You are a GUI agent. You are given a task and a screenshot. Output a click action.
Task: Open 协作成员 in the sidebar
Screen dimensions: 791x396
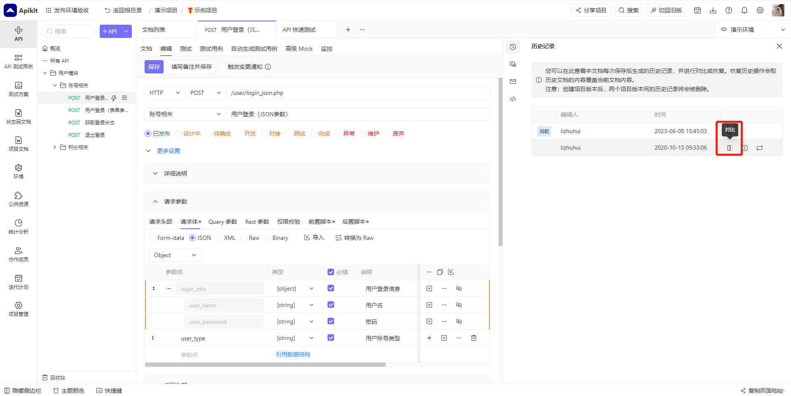tap(19, 255)
